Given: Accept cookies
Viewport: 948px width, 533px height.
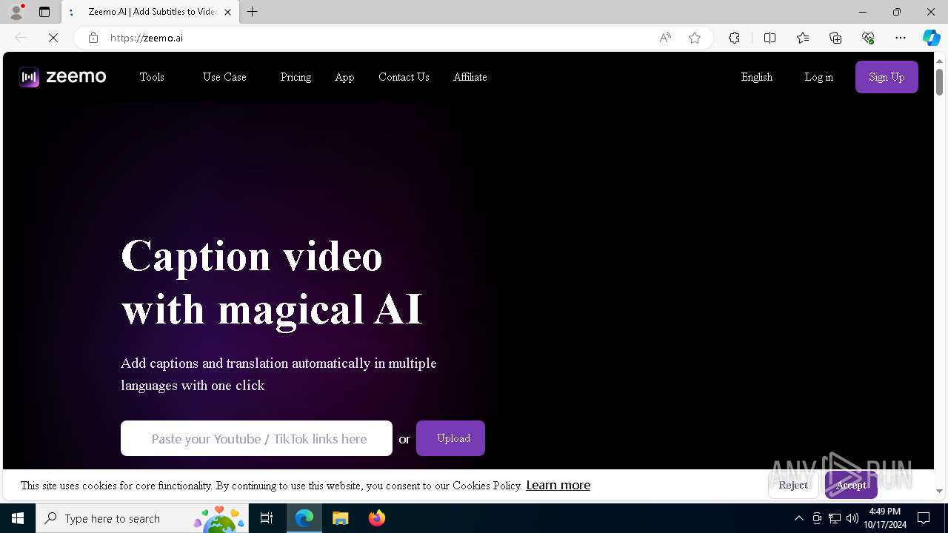Looking at the screenshot, I should click(851, 485).
